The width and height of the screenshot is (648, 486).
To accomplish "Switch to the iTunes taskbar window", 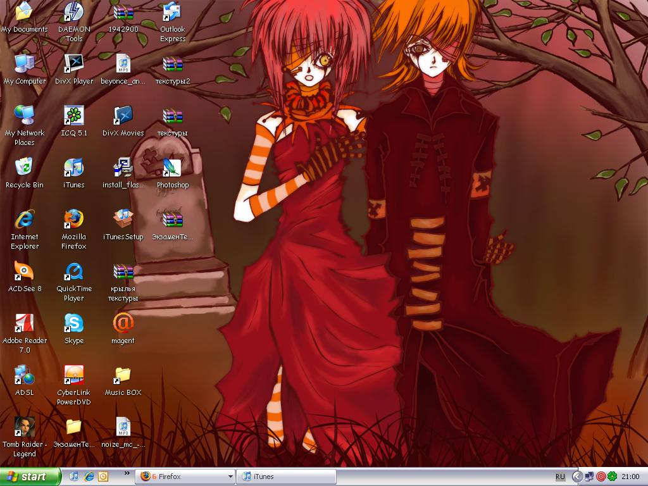I will [286, 477].
